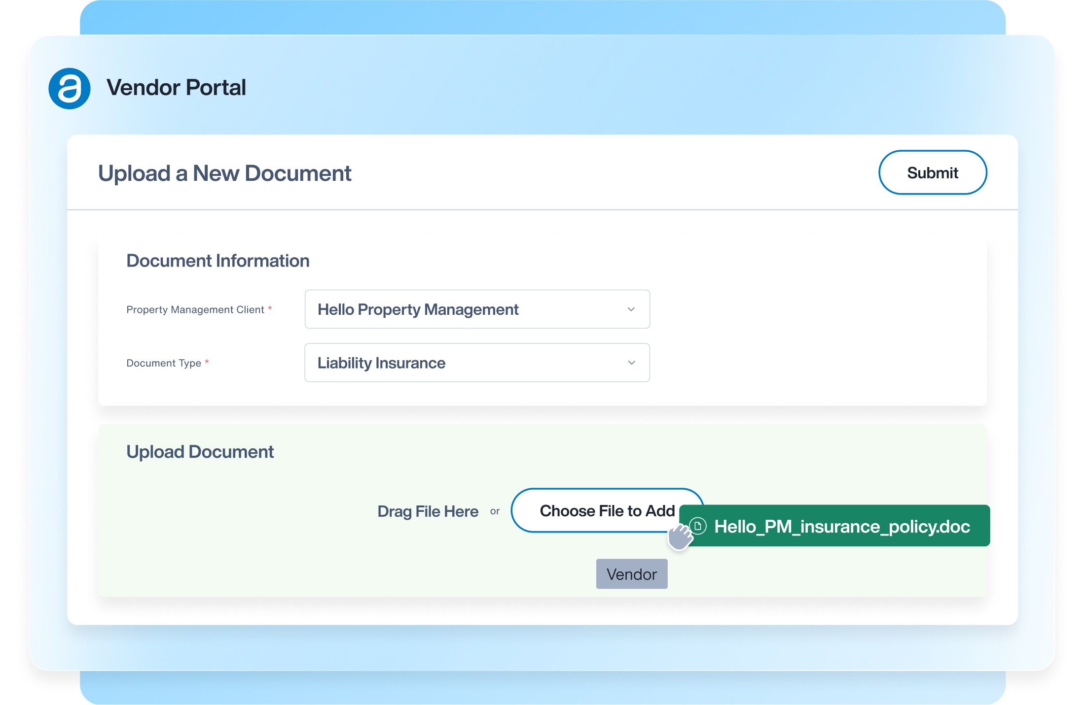Click the Upload a New Document heading
Image resolution: width=1084 pixels, height=705 pixels.
(x=224, y=173)
